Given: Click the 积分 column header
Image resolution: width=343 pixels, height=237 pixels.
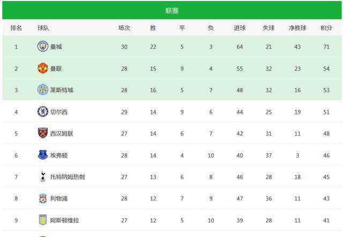Looking at the screenshot, I should 326,28.
